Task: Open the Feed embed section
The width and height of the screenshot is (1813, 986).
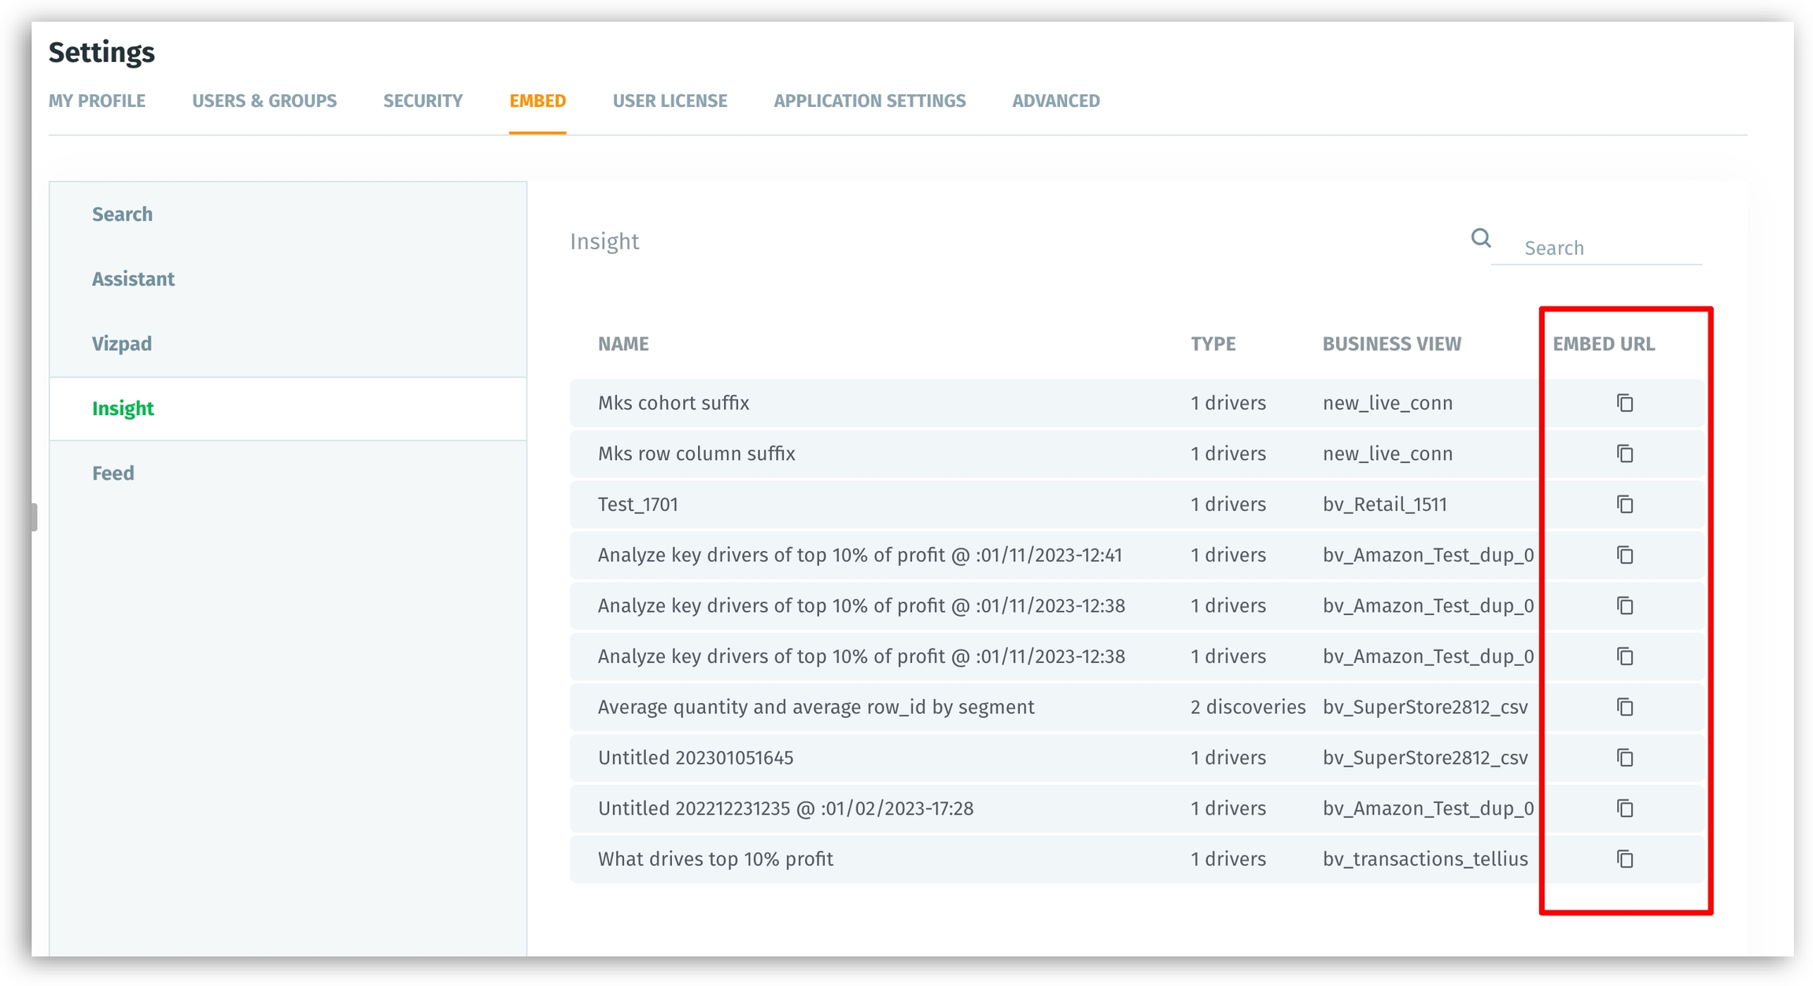Action: (113, 473)
